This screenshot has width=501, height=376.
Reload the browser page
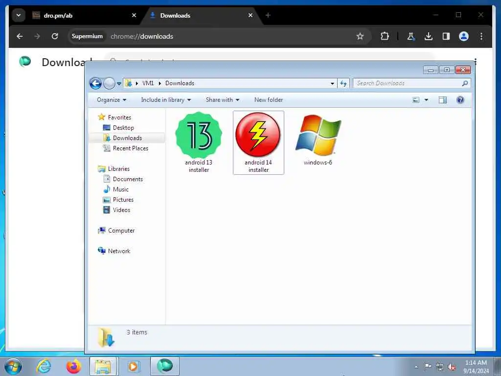click(55, 36)
